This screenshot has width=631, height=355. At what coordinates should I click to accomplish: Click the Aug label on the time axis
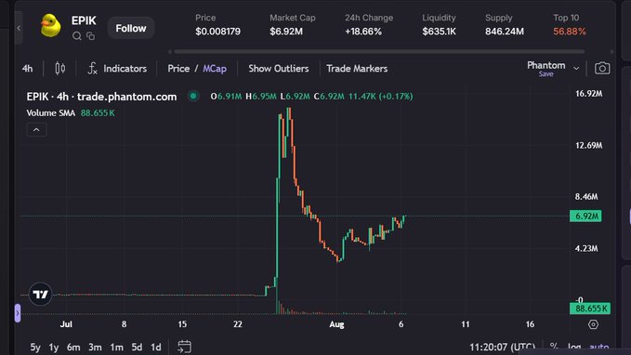[x=336, y=324]
